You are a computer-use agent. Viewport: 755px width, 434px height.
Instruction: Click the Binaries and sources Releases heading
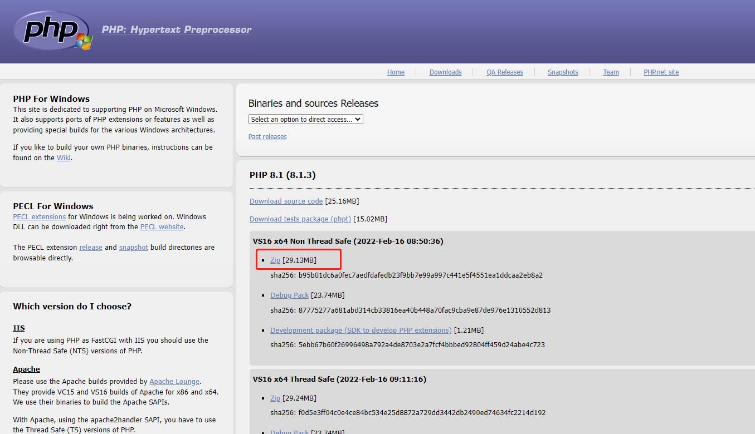click(x=313, y=103)
